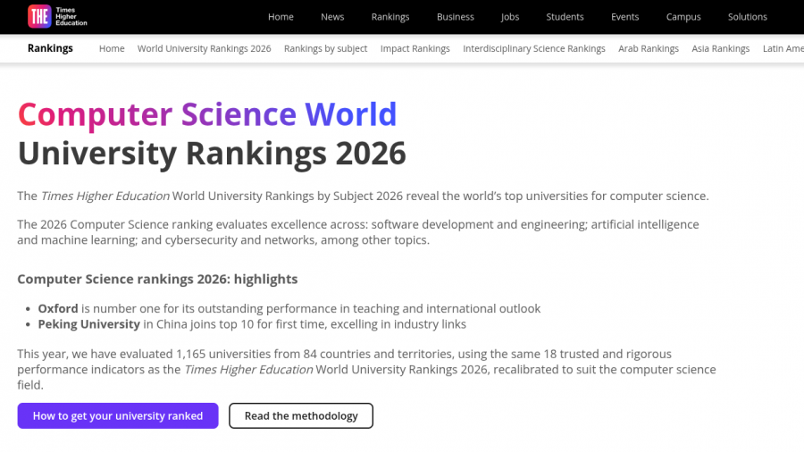This screenshot has height=452, width=804.
Task: Click the Times Higher Education logo
Action: tap(57, 16)
